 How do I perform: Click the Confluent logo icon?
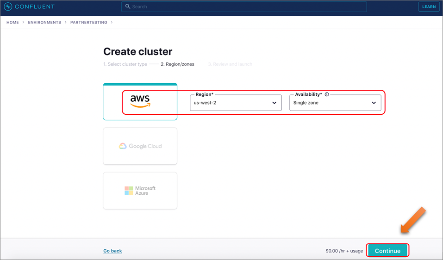click(x=8, y=6)
